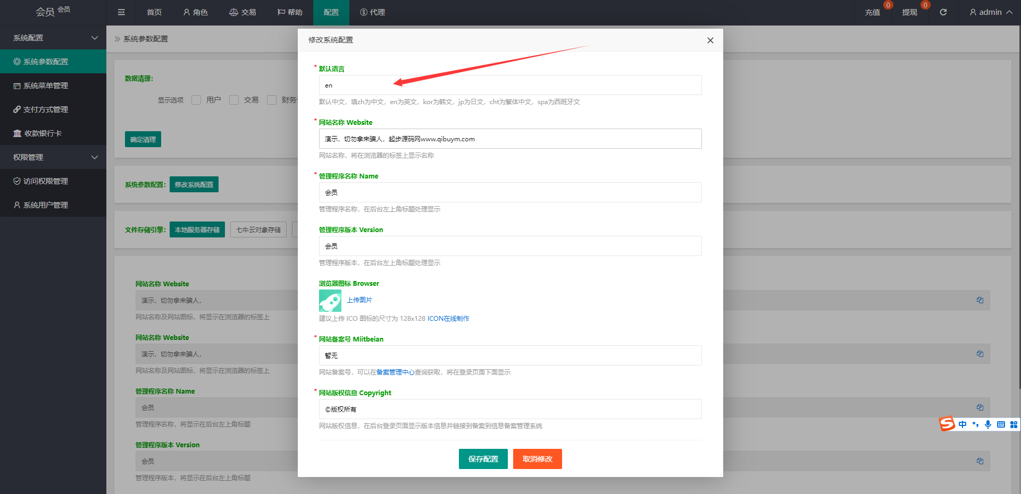Click the 管理程序名称 Name field in dialog
The image size is (1021, 494).
coord(510,192)
